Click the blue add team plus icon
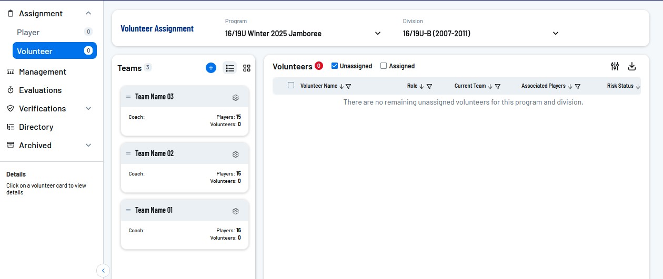 210,68
